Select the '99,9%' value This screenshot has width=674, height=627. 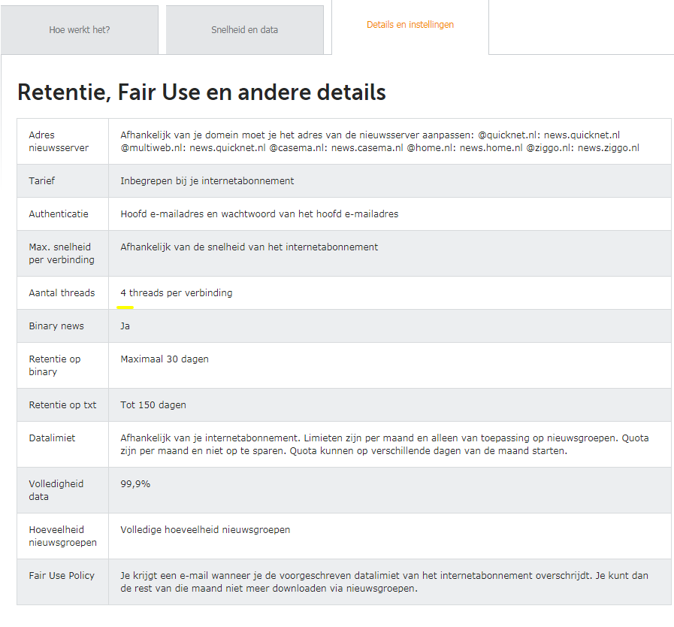pyautogui.click(x=135, y=484)
